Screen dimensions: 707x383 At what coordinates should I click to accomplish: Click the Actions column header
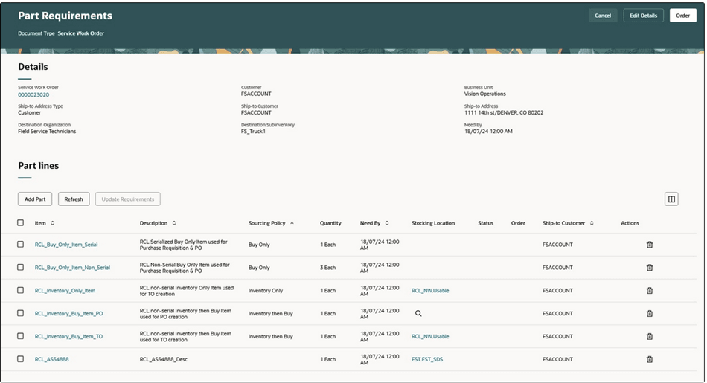[x=630, y=223]
